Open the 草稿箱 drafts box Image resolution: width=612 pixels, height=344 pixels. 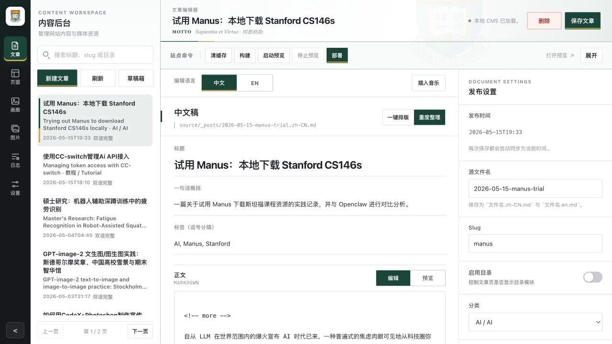coord(136,78)
